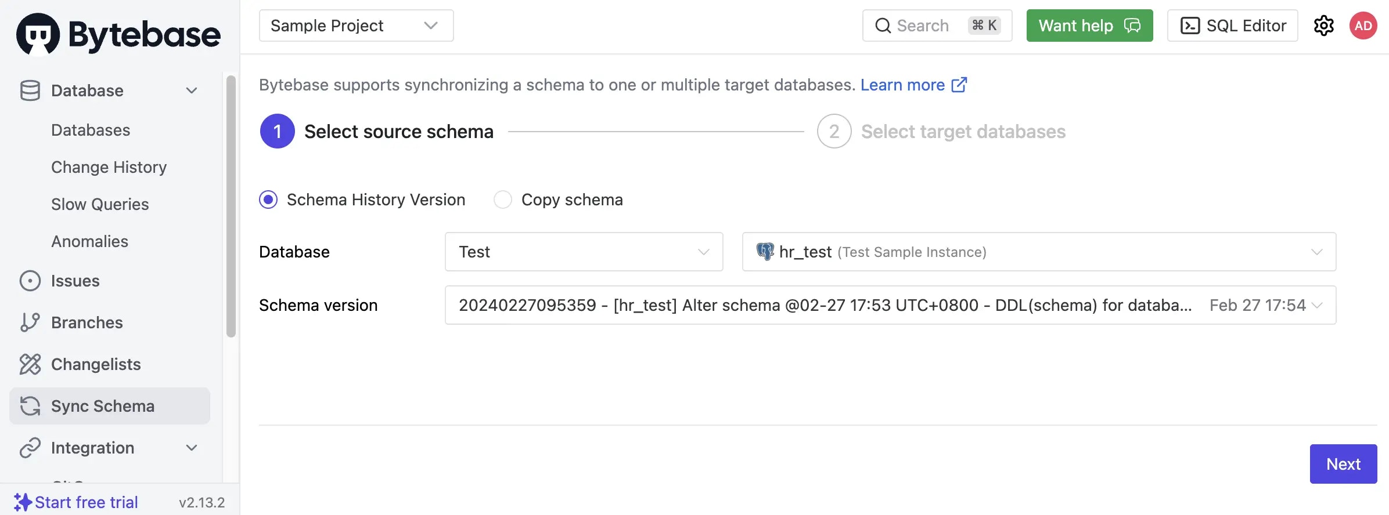Click the Branches icon in sidebar

point(30,322)
